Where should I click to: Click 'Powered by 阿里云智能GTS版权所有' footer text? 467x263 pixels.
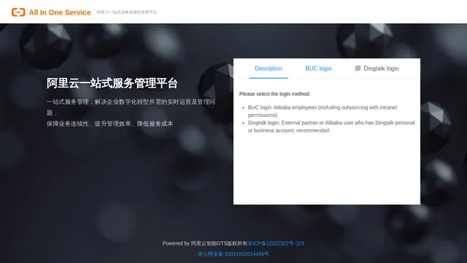pyautogui.click(x=204, y=243)
